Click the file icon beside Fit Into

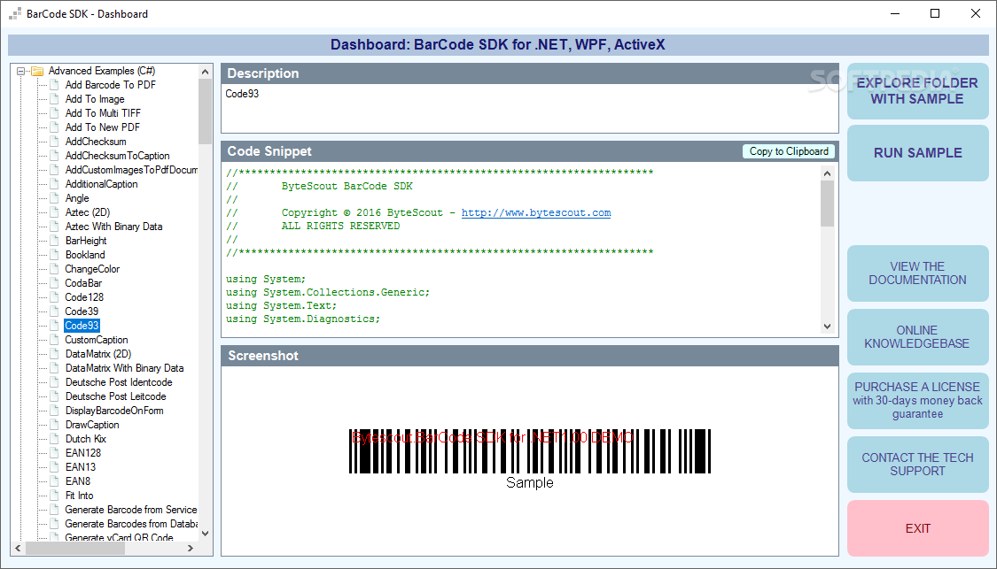pos(55,496)
